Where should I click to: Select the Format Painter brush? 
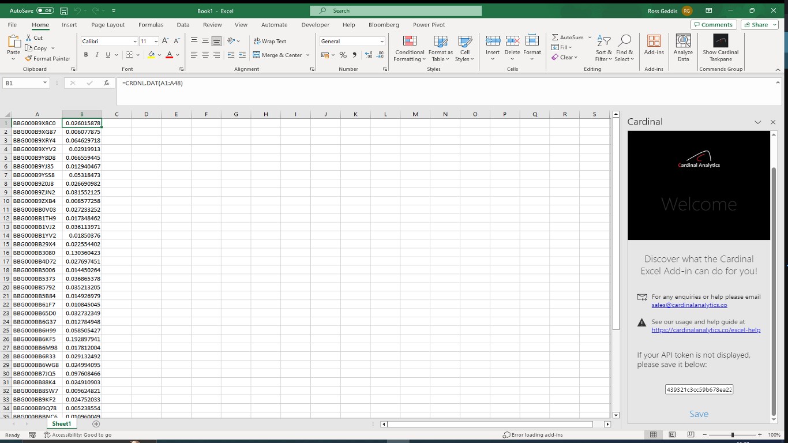coord(28,58)
